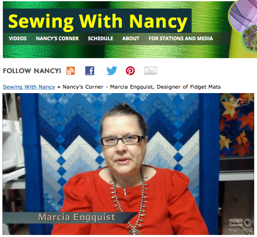Open the Pinterest icon
This screenshot has height=237, width=257.
(x=130, y=71)
